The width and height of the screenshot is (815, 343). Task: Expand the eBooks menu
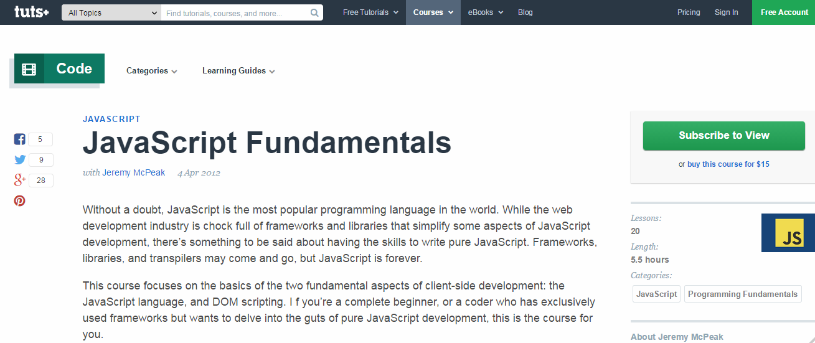coord(486,12)
